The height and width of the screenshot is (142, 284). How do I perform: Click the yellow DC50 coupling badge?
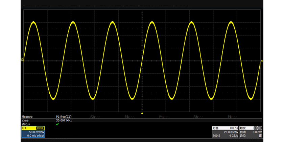pos(40,128)
